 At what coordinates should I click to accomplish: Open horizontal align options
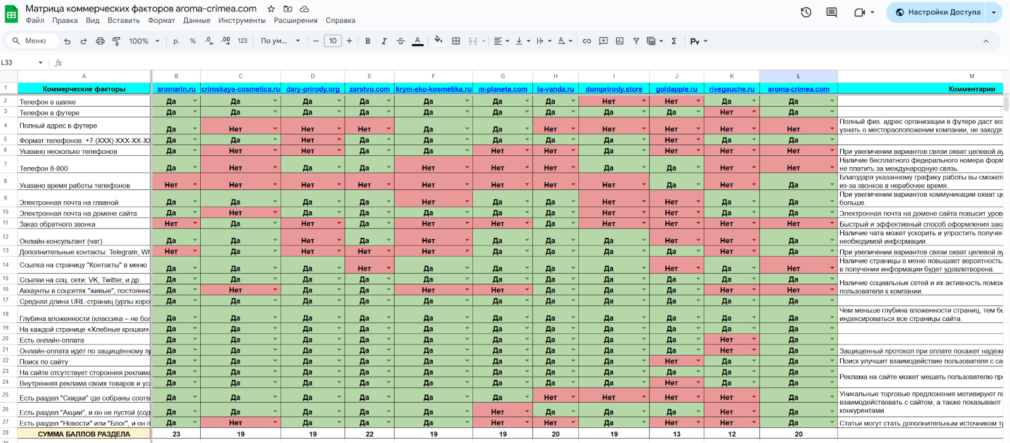click(x=501, y=41)
